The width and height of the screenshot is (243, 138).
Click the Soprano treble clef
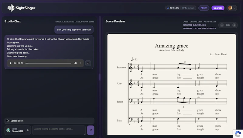(x=131, y=67)
